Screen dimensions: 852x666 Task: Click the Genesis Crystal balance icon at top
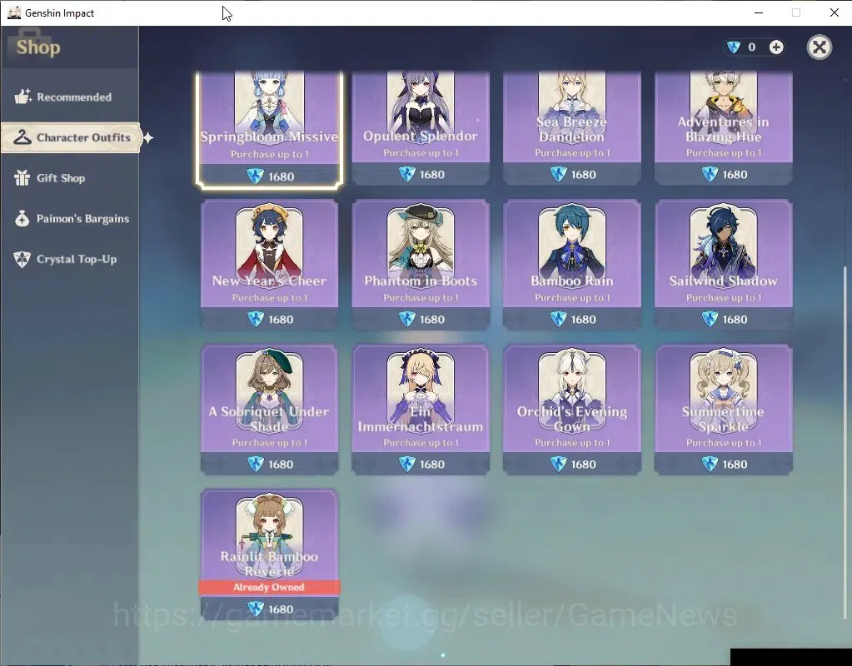(734, 47)
